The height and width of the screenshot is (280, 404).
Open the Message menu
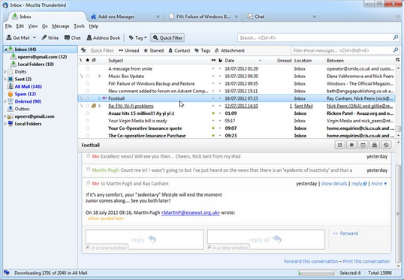point(61,26)
